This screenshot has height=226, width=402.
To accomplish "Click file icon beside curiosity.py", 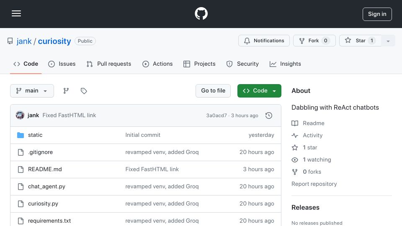I will point(21,204).
